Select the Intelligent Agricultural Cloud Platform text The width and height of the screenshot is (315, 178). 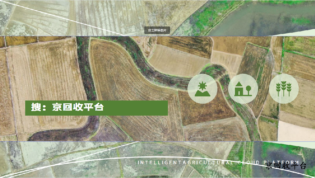219,162
